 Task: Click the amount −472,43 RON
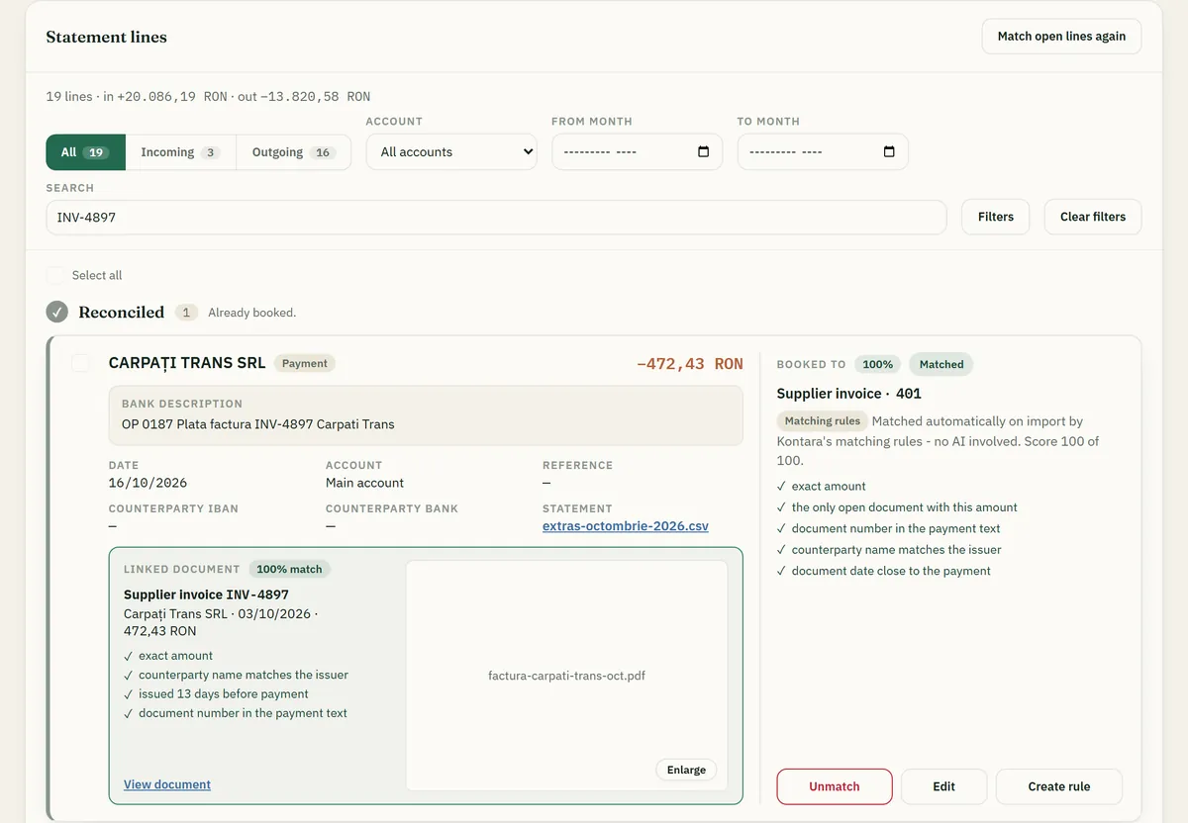point(690,364)
